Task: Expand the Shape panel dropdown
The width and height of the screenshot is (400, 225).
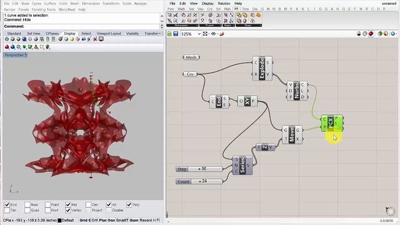Action: 260,26
